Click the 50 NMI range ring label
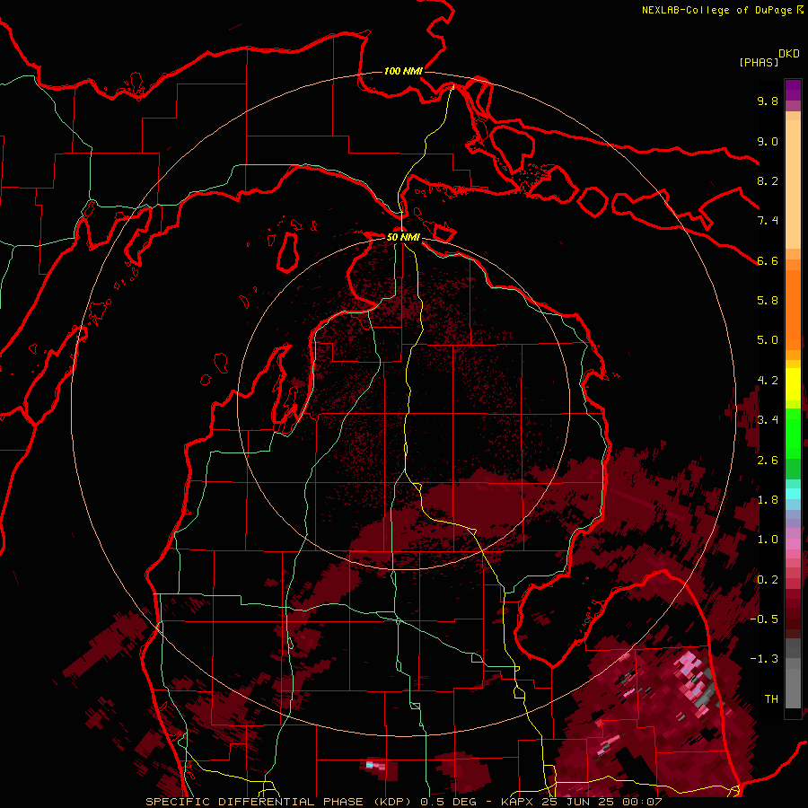808x808 pixels. click(x=403, y=237)
